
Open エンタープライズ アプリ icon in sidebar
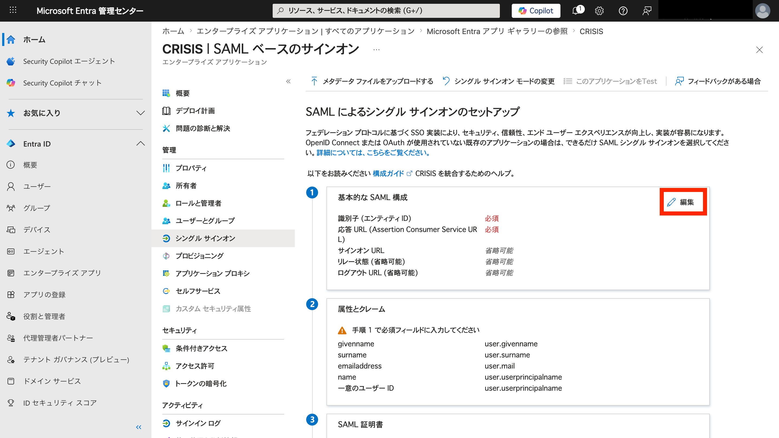point(11,273)
